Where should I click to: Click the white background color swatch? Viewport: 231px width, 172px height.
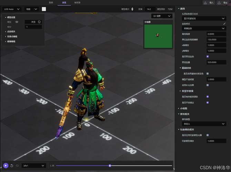[x=44, y=9]
